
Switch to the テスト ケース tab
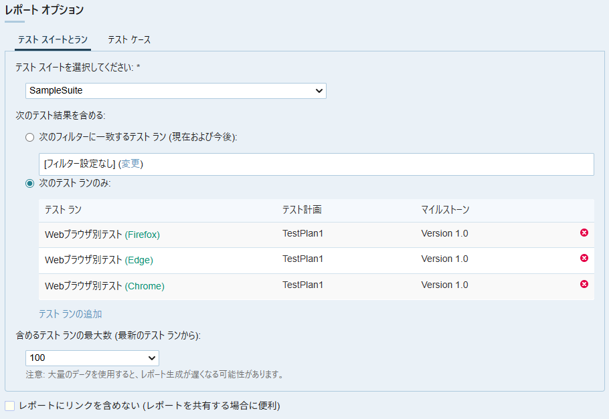tap(129, 40)
